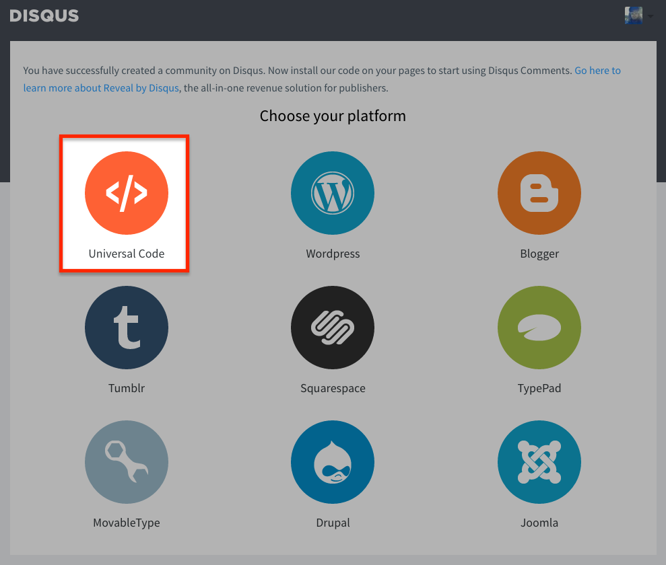Viewport: 666px width, 565px height.
Task: Pick the Blogger platform icon
Action: coord(539,193)
